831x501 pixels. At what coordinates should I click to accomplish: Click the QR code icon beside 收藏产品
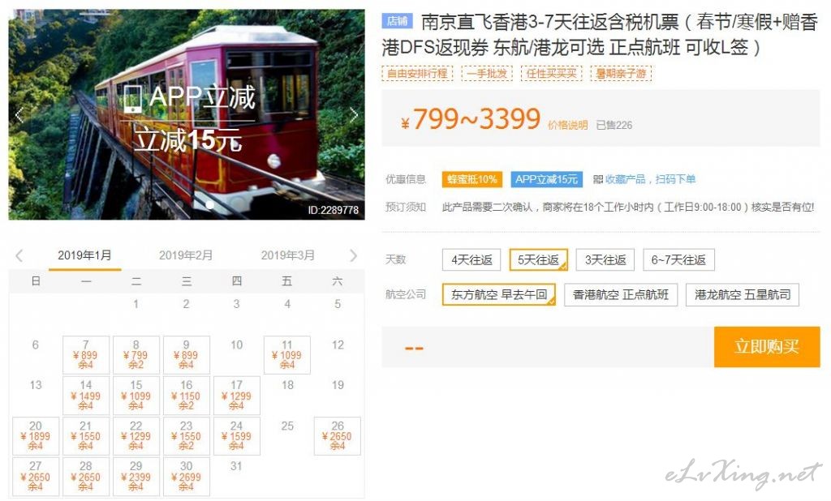coord(598,179)
